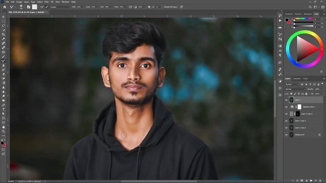Switch to the Paths tab
Image resolution: width=326 pixels, height=183 pixels.
(306, 79)
